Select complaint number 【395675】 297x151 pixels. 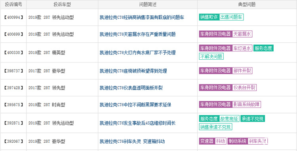(13, 105)
